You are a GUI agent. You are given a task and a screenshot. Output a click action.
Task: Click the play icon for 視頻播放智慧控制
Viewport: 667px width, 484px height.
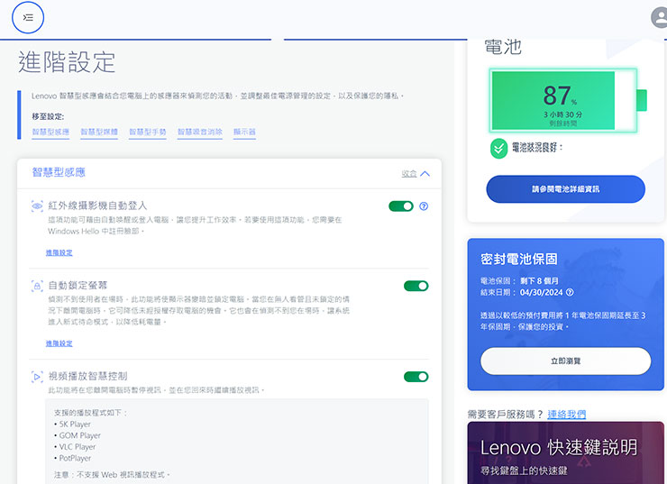click(37, 377)
